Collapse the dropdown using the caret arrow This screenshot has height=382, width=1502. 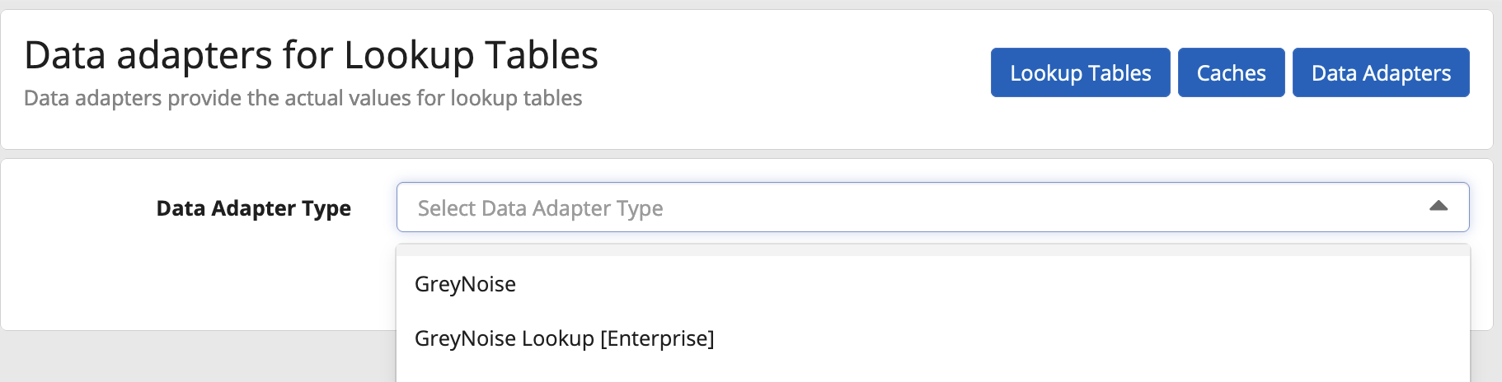click(1438, 207)
